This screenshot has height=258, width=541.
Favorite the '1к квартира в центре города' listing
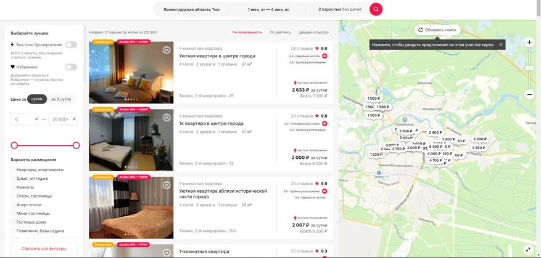point(167,118)
